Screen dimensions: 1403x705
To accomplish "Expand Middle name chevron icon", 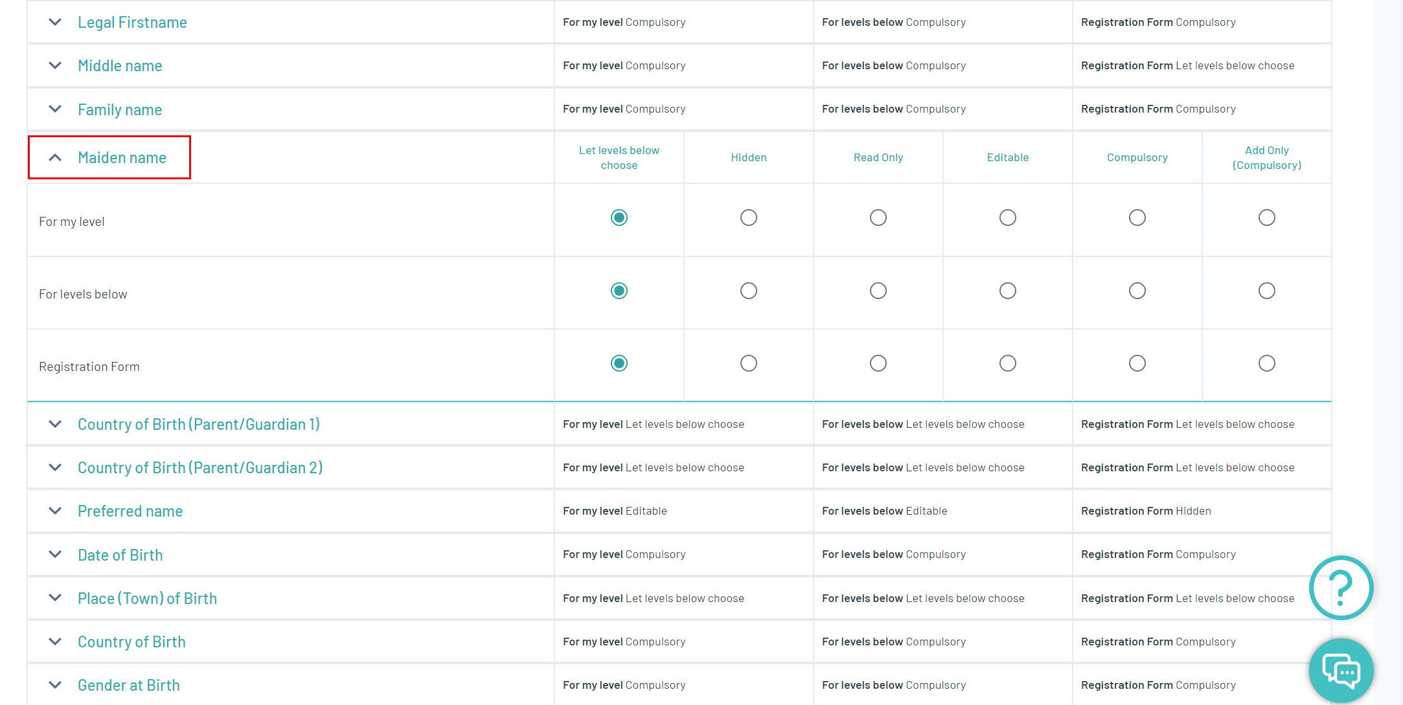I will point(55,65).
